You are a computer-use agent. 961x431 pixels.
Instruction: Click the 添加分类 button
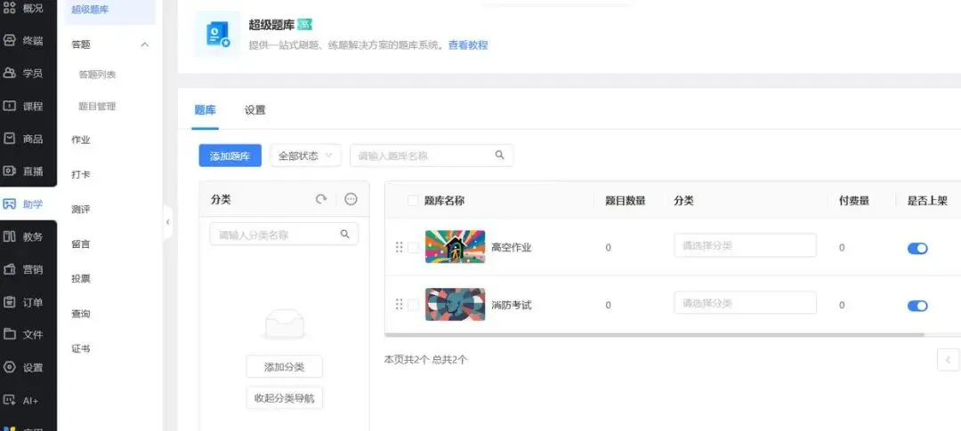(285, 367)
